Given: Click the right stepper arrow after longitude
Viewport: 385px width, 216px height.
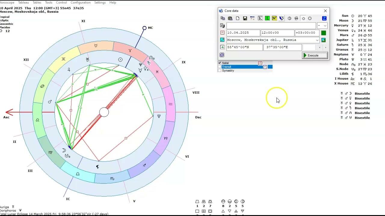Looking at the screenshot, I should [x=325, y=47].
